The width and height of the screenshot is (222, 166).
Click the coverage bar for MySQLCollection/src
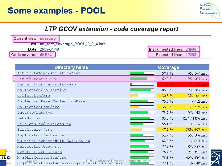pyautogui.click(x=142, y=152)
